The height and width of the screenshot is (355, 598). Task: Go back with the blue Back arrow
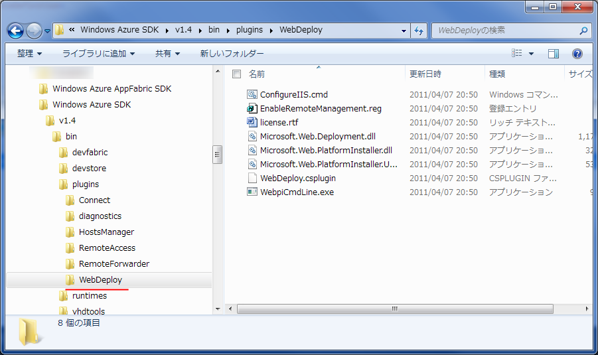click(x=16, y=31)
